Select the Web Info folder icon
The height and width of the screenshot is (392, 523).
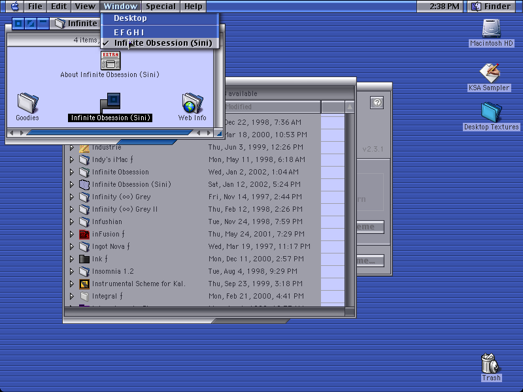tap(192, 103)
